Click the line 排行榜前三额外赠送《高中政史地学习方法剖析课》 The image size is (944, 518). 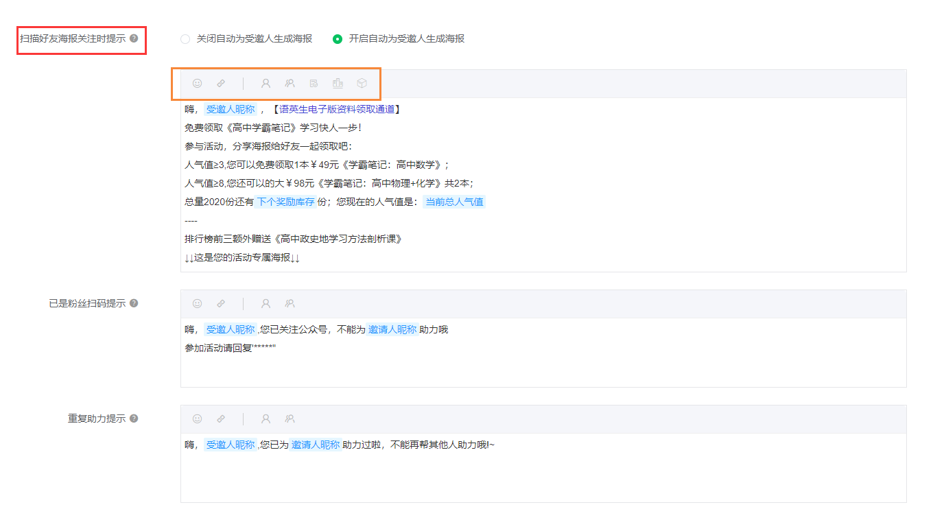(293, 239)
